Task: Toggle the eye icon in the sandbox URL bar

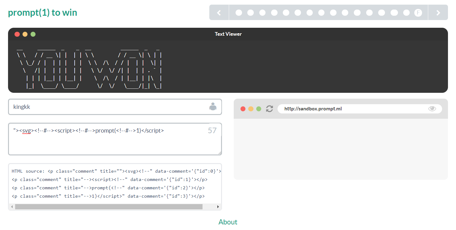Action: [x=432, y=109]
